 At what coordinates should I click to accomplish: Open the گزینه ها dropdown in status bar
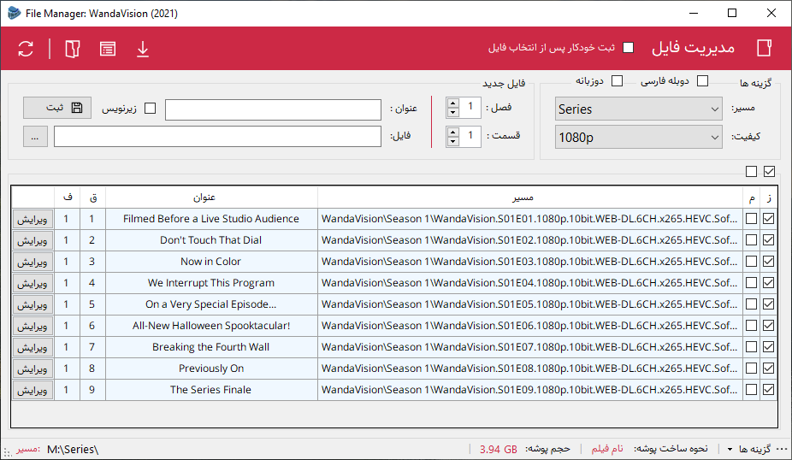coord(751,449)
